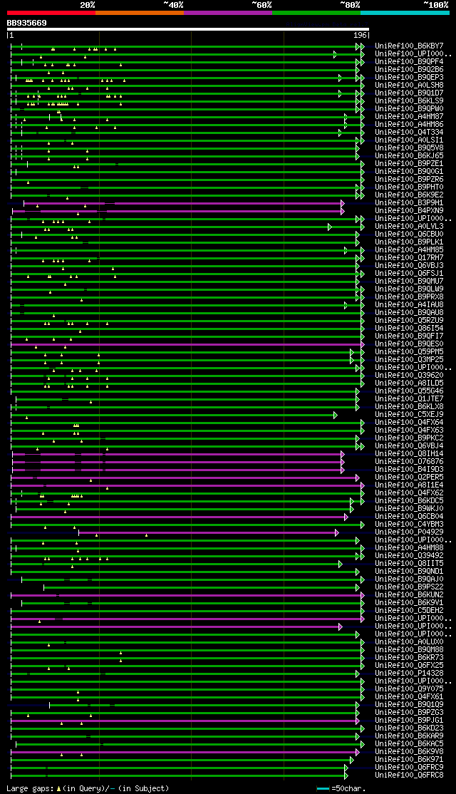Click the query end position 196
This screenshot has height=794, width=456.
click(361, 36)
